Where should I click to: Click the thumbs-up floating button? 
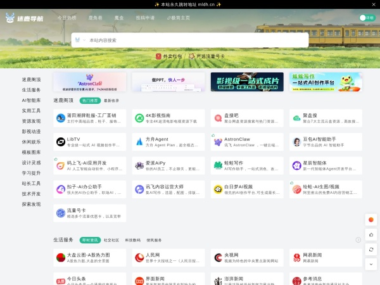pyautogui.click(x=371, y=234)
